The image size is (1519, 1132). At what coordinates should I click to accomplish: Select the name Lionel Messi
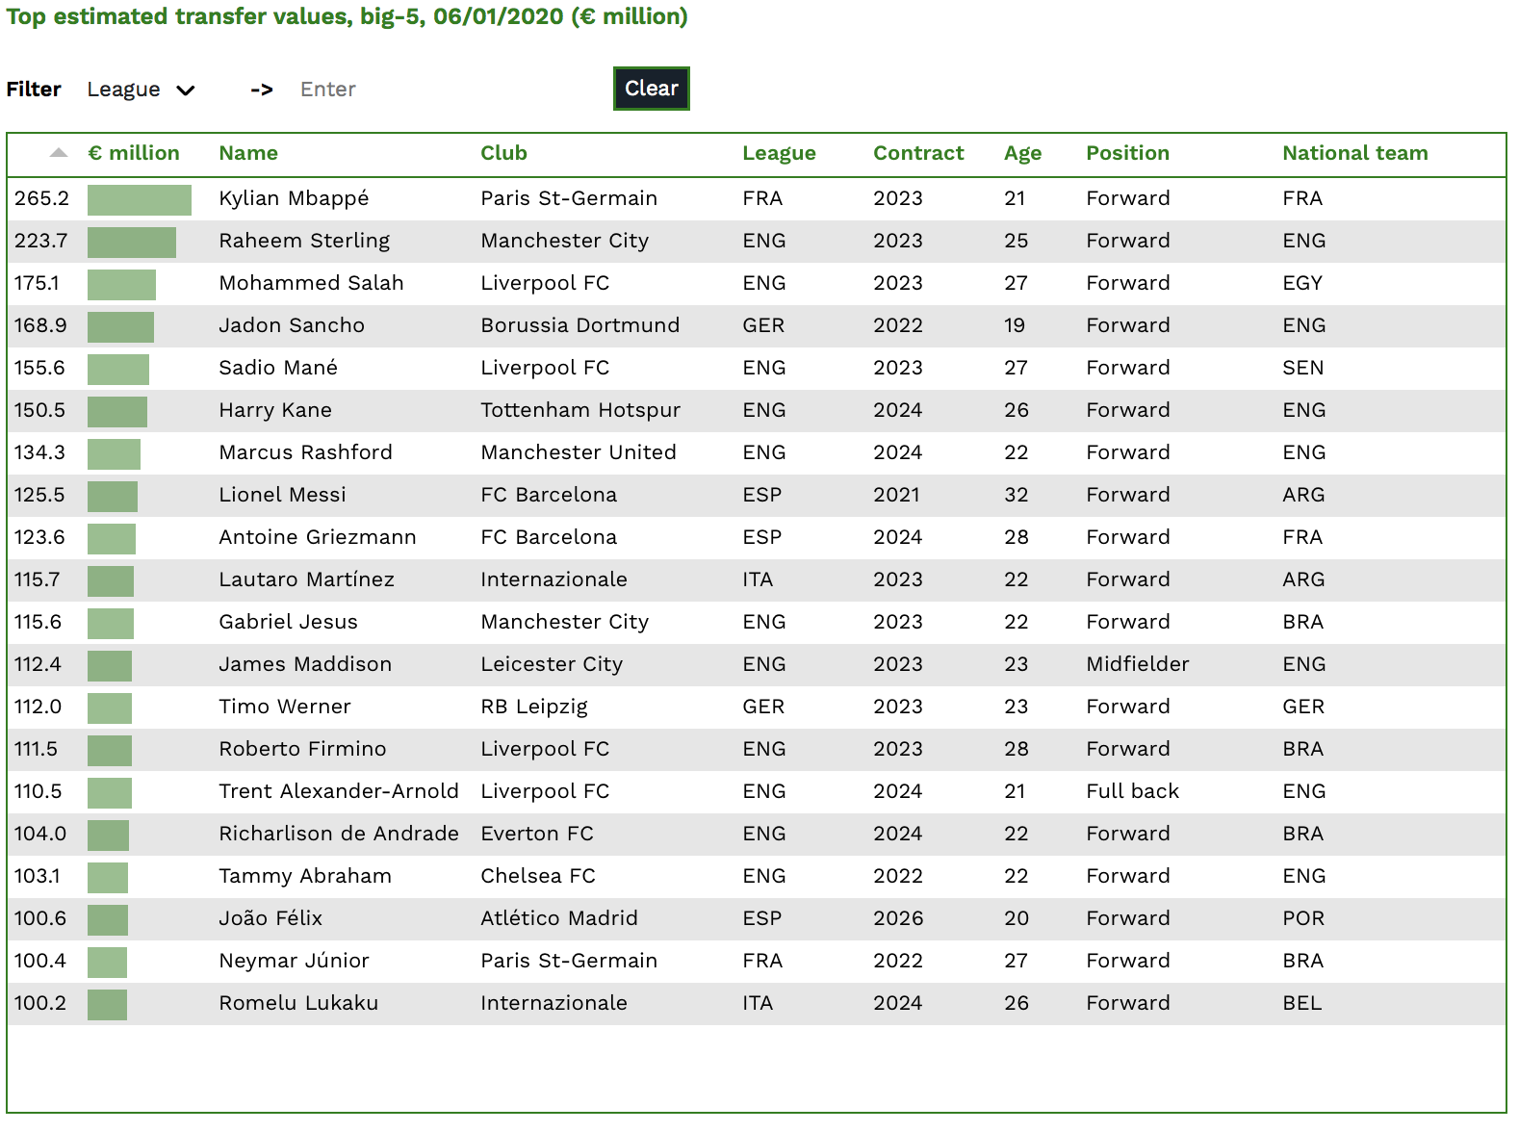pos(282,495)
